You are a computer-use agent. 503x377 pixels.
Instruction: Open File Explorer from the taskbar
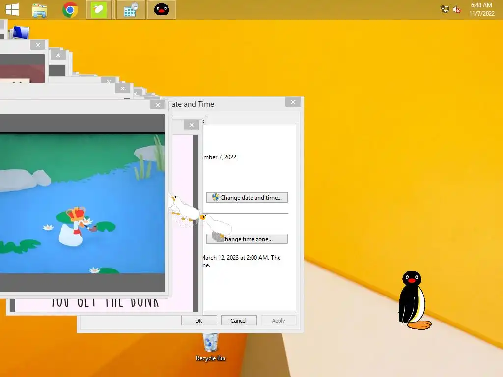point(40,10)
